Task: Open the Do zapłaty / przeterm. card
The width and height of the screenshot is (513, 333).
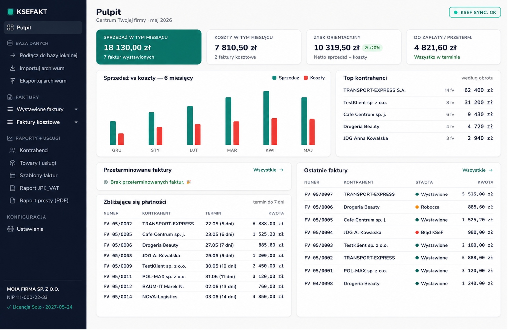Action: (453, 47)
